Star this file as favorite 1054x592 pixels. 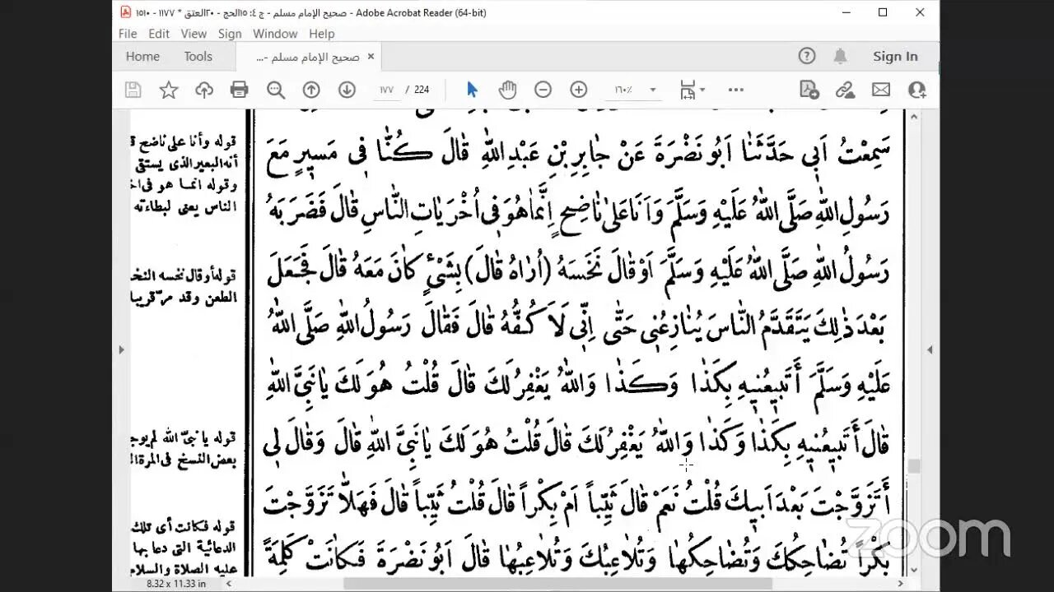pos(169,90)
